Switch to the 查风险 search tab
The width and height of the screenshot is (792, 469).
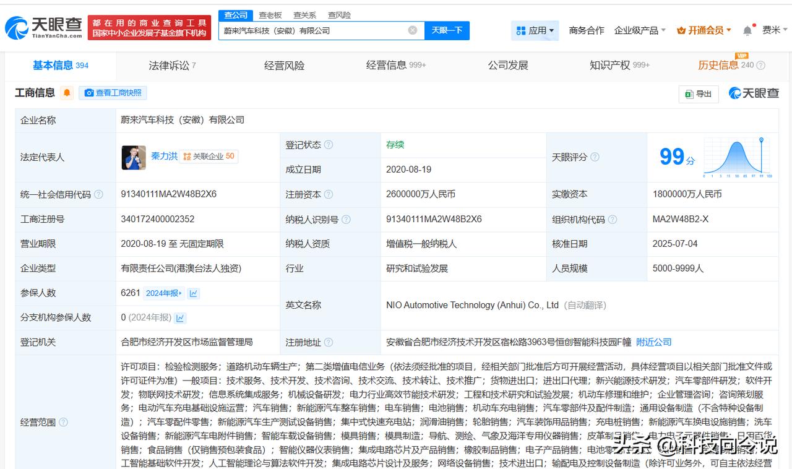(339, 15)
